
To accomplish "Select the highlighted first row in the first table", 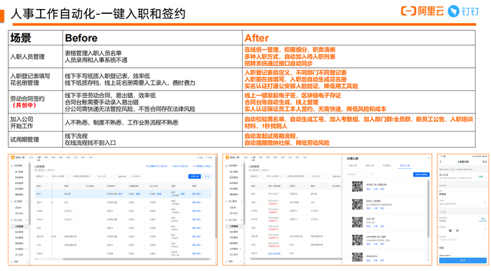I will click(x=123, y=194).
